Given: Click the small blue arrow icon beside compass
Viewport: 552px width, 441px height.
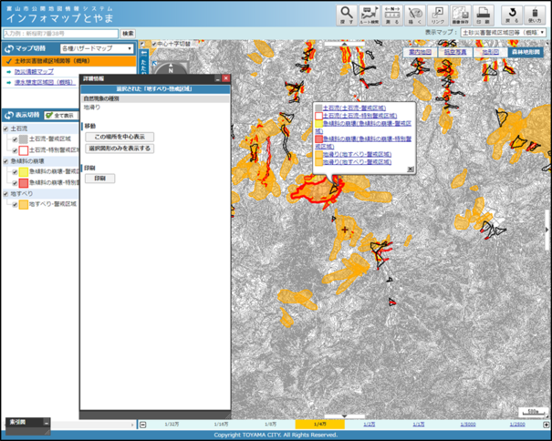Looking at the screenshot, I should click(x=154, y=63).
